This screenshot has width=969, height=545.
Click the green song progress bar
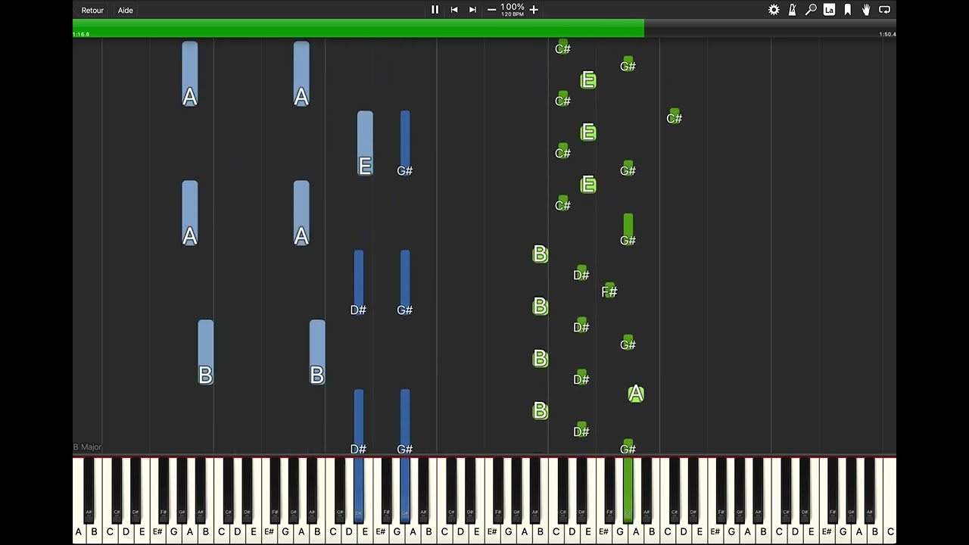click(358, 28)
